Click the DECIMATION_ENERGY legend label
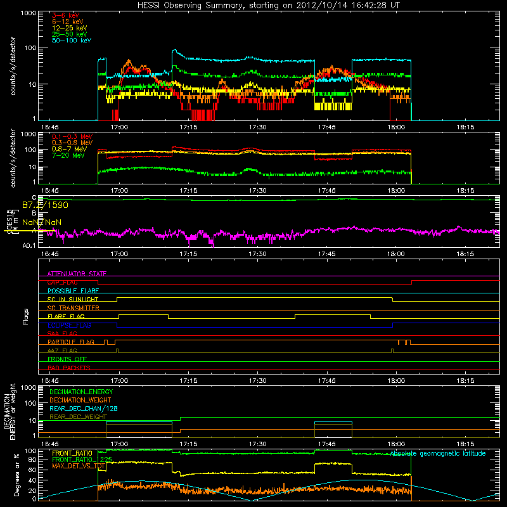 point(81,392)
